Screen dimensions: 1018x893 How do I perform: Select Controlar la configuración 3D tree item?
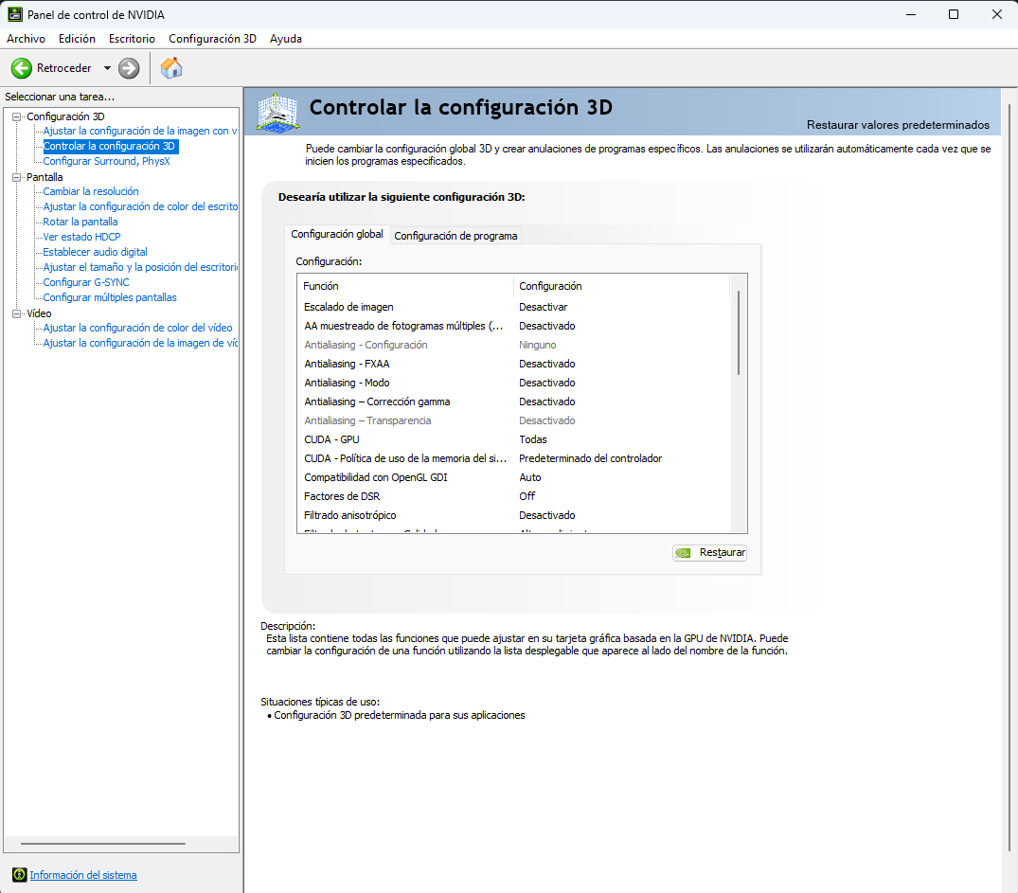(109, 146)
